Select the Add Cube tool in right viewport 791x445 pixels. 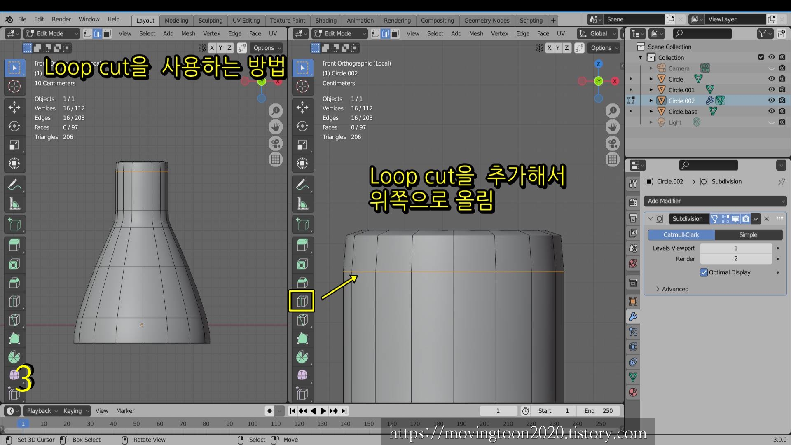(302, 225)
